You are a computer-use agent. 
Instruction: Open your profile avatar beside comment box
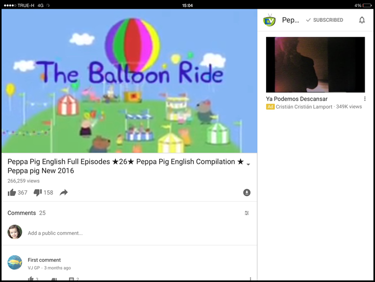(x=15, y=232)
